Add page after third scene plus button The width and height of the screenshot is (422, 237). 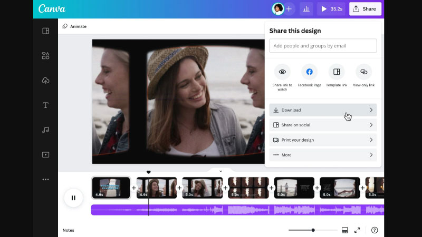pyautogui.click(x=225, y=188)
